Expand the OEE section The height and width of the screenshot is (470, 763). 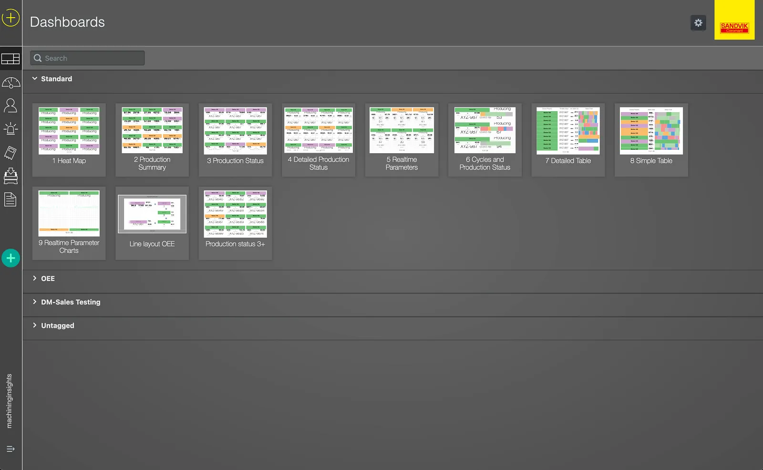47,278
